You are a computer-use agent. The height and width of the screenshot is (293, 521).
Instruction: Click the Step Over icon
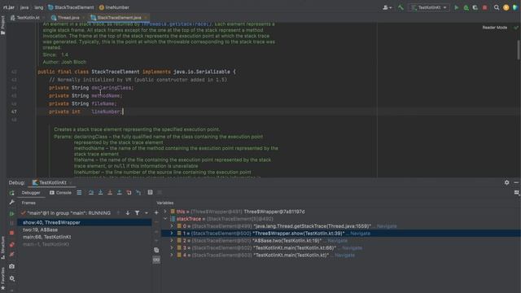point(91,192)
